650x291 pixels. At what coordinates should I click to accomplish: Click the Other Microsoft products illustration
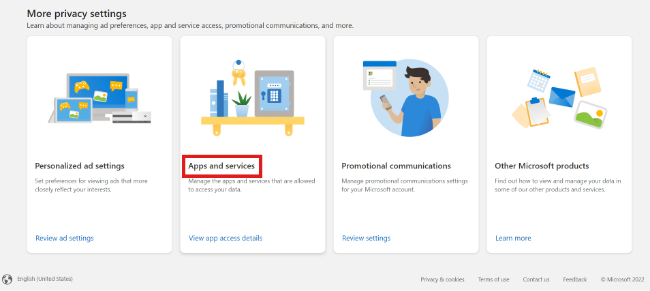559,98
